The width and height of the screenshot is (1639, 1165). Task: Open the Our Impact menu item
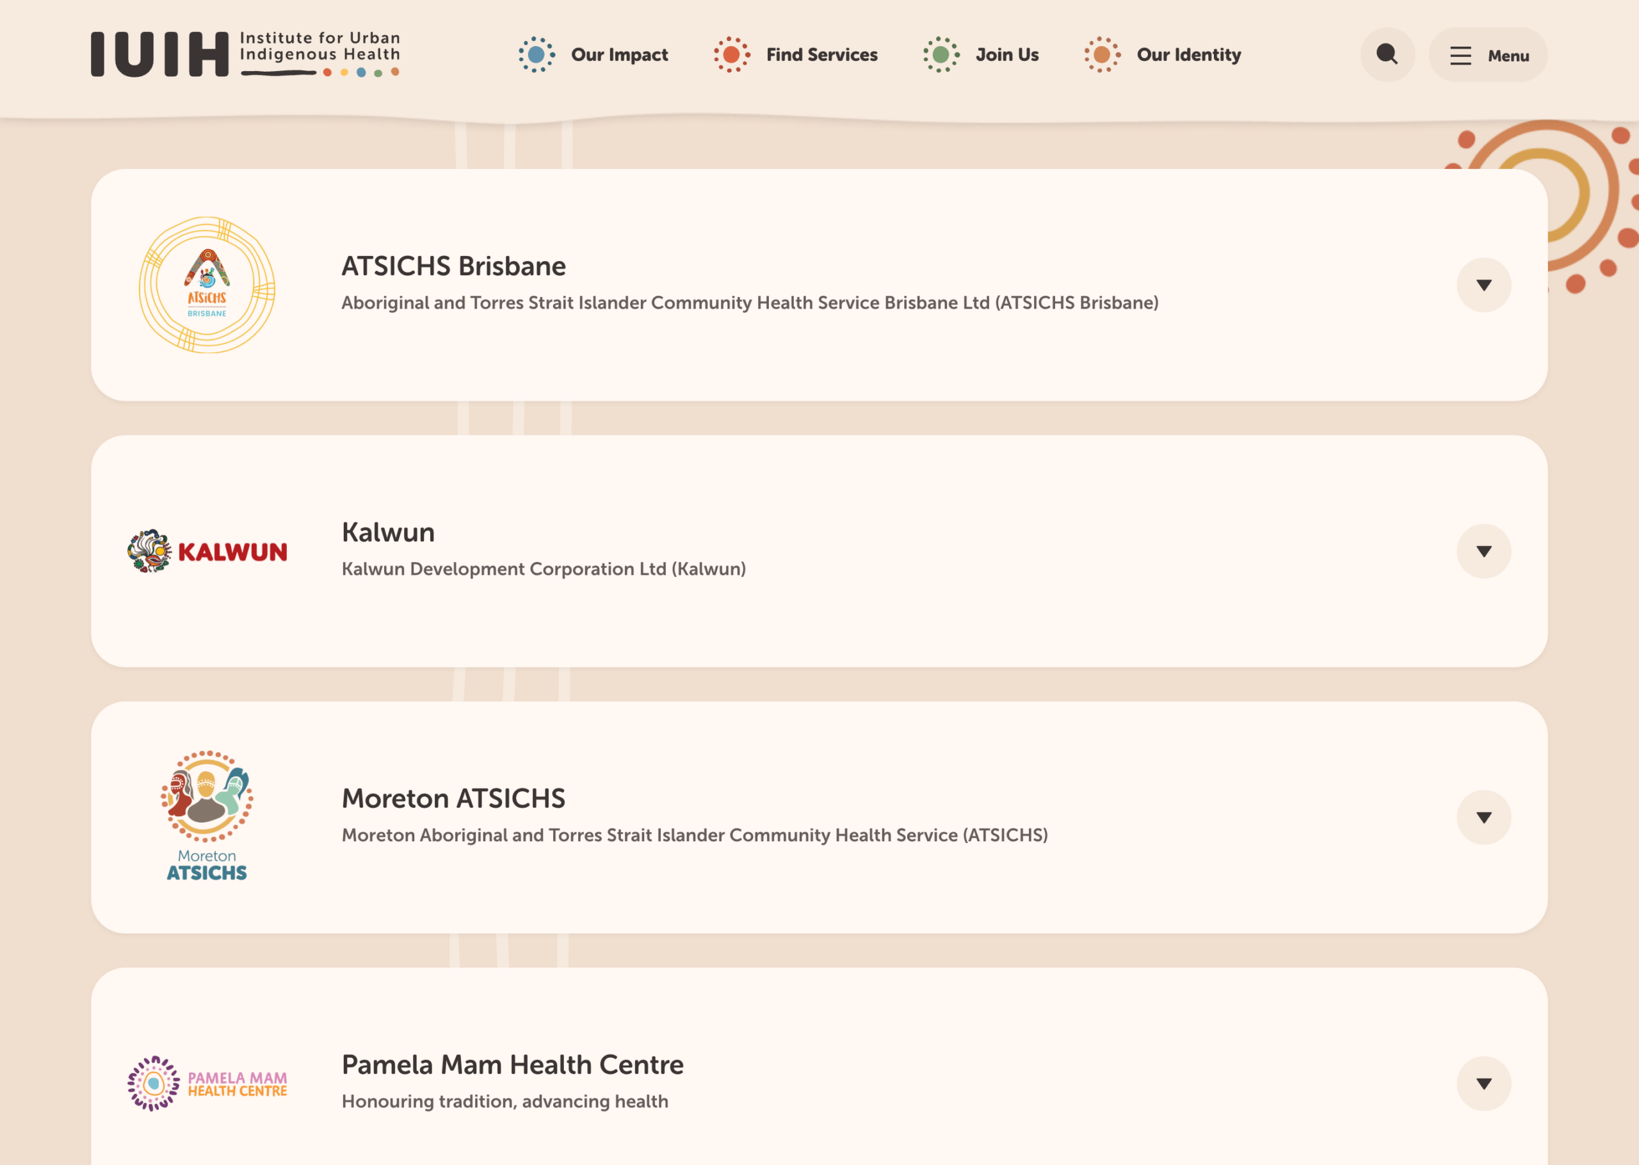pos(593,54)
